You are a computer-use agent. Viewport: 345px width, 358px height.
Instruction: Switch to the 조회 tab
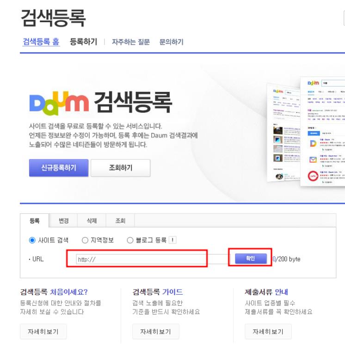click(120, 220)
